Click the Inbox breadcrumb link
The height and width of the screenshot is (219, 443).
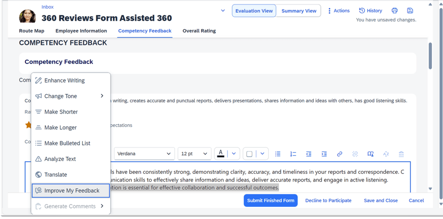48,7
